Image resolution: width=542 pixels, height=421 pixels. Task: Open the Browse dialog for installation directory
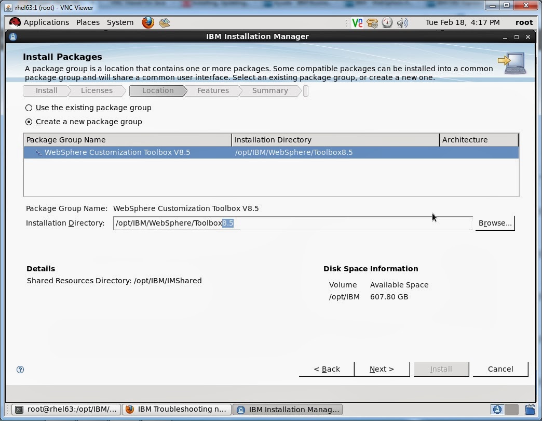tap(494, 223)
